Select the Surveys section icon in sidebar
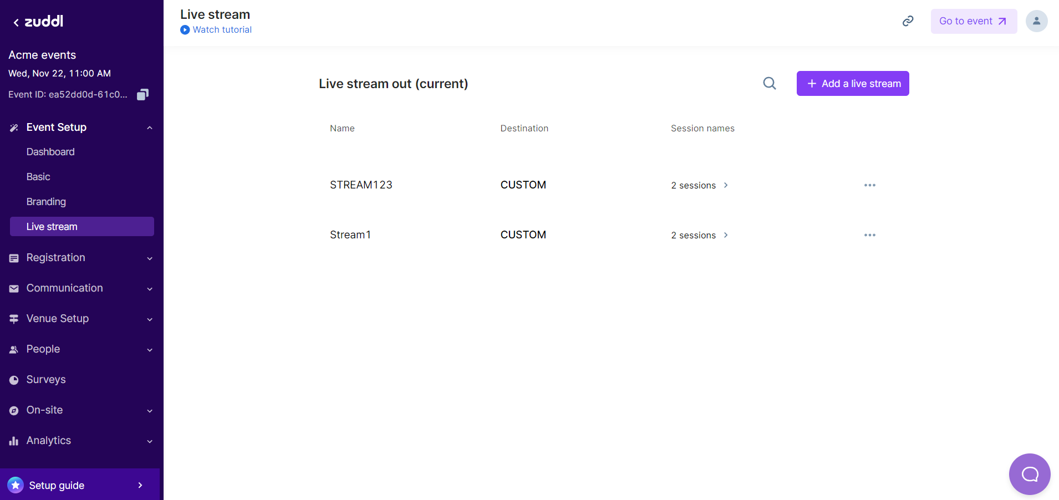The width and height of the screenshot is (1059, 500). pyautogui.click(x=13, y=380)
